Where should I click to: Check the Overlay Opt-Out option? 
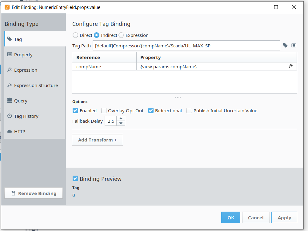coord(104,111)
